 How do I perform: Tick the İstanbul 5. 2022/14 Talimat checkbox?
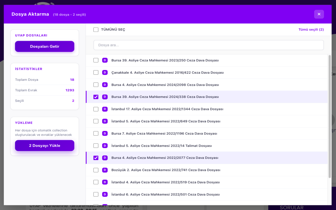(x=96, y=146)
